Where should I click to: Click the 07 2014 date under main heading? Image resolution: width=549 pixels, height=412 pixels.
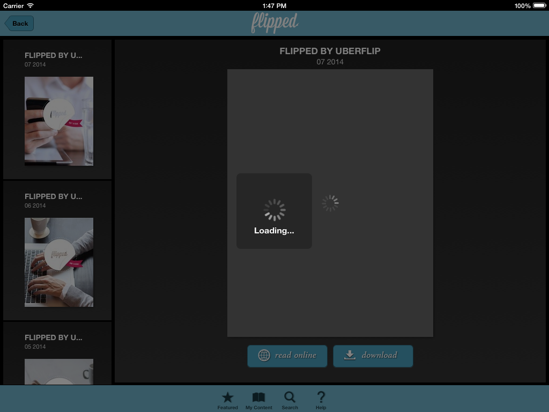330,62
